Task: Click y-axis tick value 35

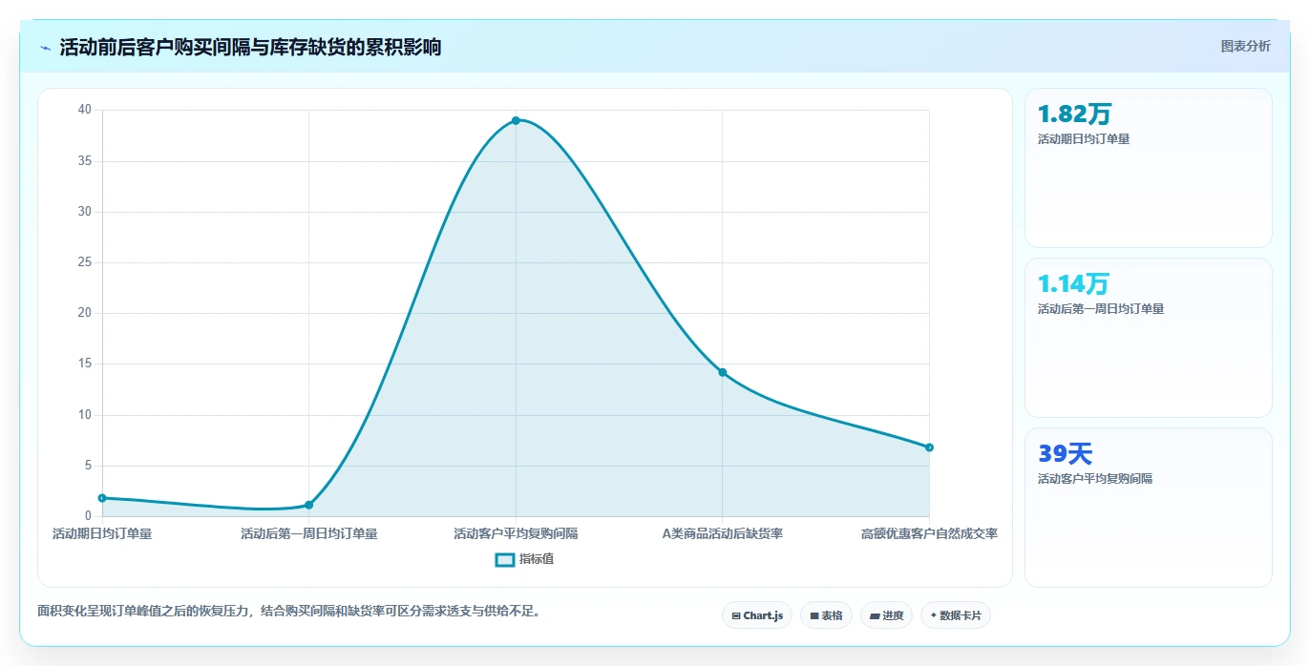Action: 85,161
